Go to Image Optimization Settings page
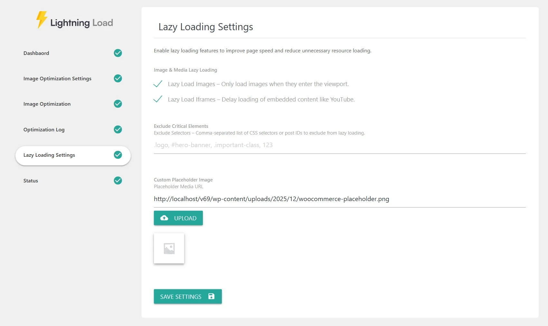Image resolution: width=548 pixels, height=326 pixels. pyautogui.click(x=57, y=79)
